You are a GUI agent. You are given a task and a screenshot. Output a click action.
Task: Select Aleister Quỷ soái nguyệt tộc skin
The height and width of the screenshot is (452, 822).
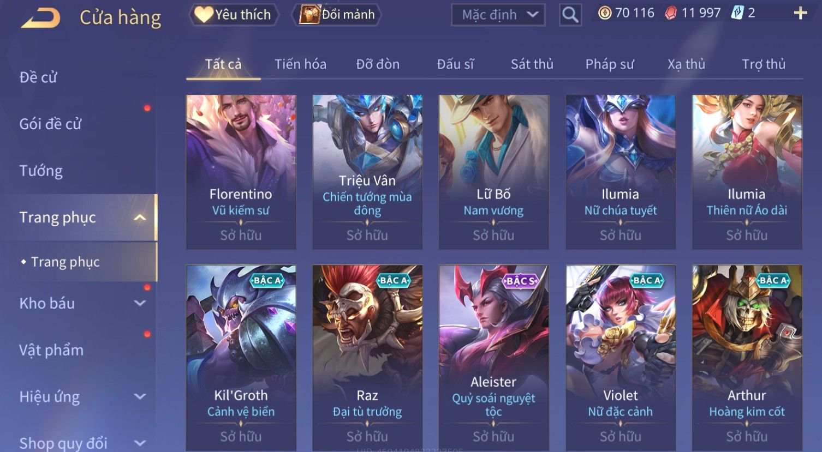pos(493,357)
